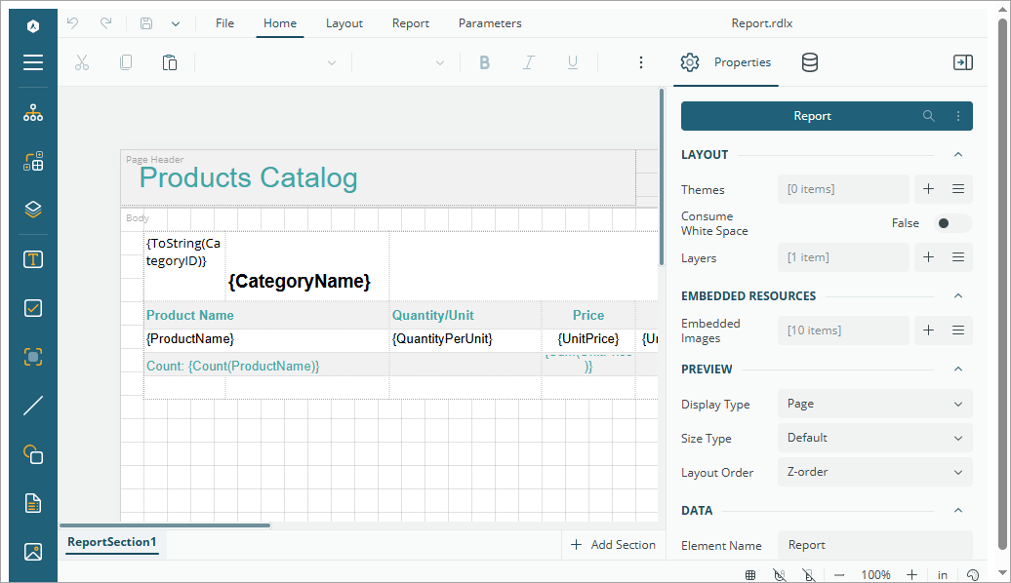Open the hamburger menu in the sidebar
This screenshot has height=583, width=1011.
point(33,62)
